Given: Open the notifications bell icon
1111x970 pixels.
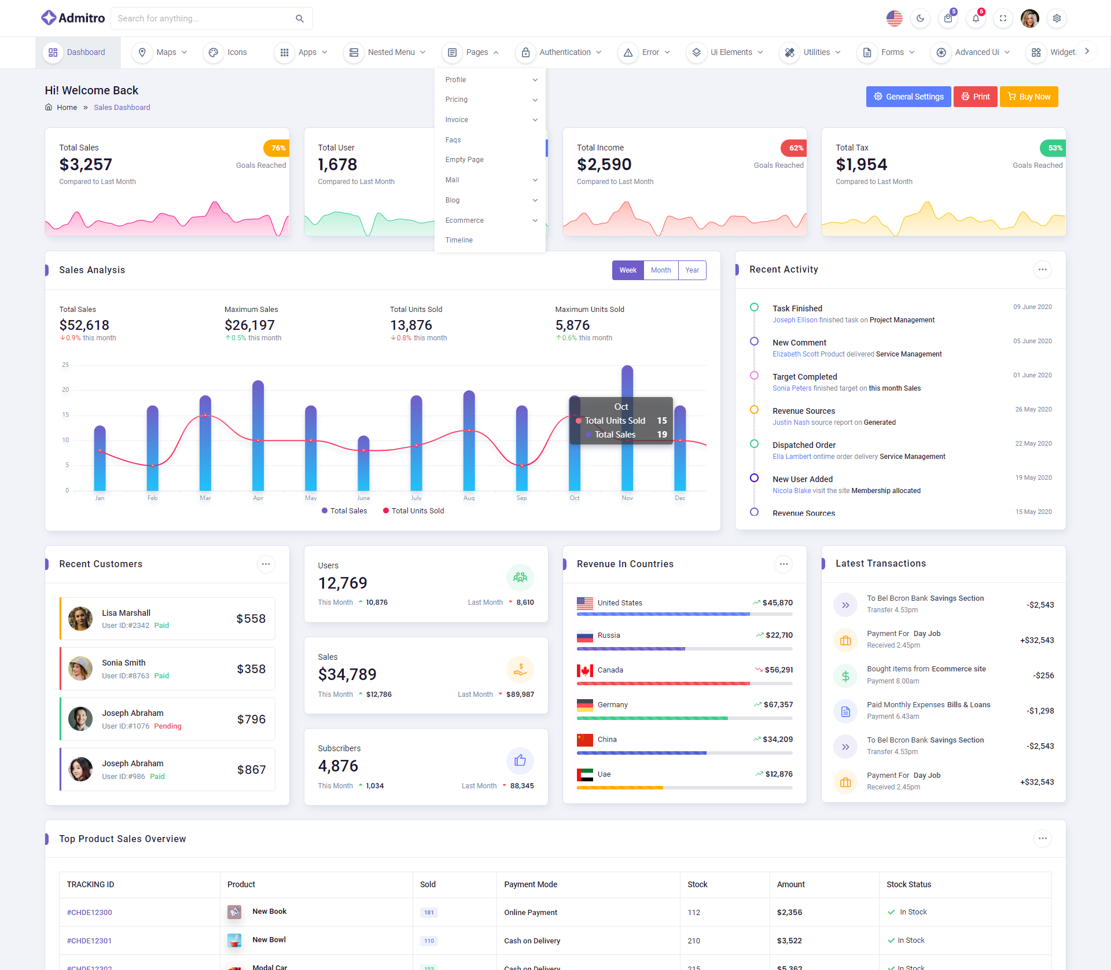Looking at the screenshot, I should click(976, 19).
